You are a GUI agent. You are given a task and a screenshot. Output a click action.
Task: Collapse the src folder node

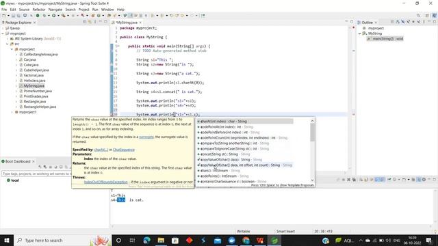(8, 44)
